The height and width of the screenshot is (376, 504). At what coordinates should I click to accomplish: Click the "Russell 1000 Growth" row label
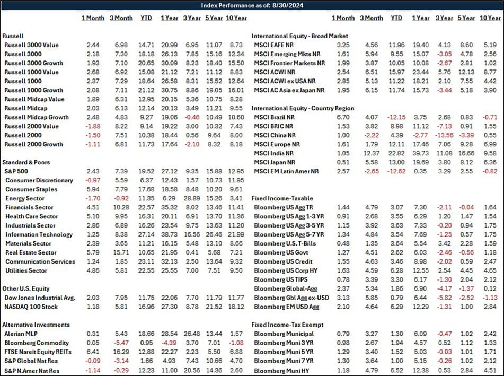(x=34, y=90)
